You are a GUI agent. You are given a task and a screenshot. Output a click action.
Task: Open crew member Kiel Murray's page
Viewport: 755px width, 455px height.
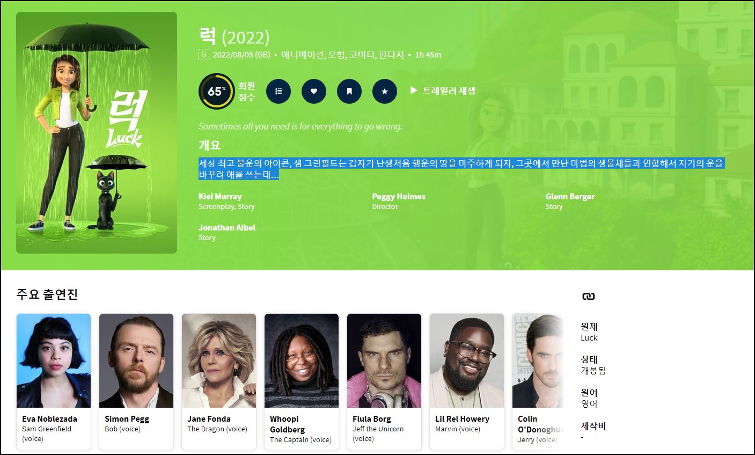click(220, 196)
